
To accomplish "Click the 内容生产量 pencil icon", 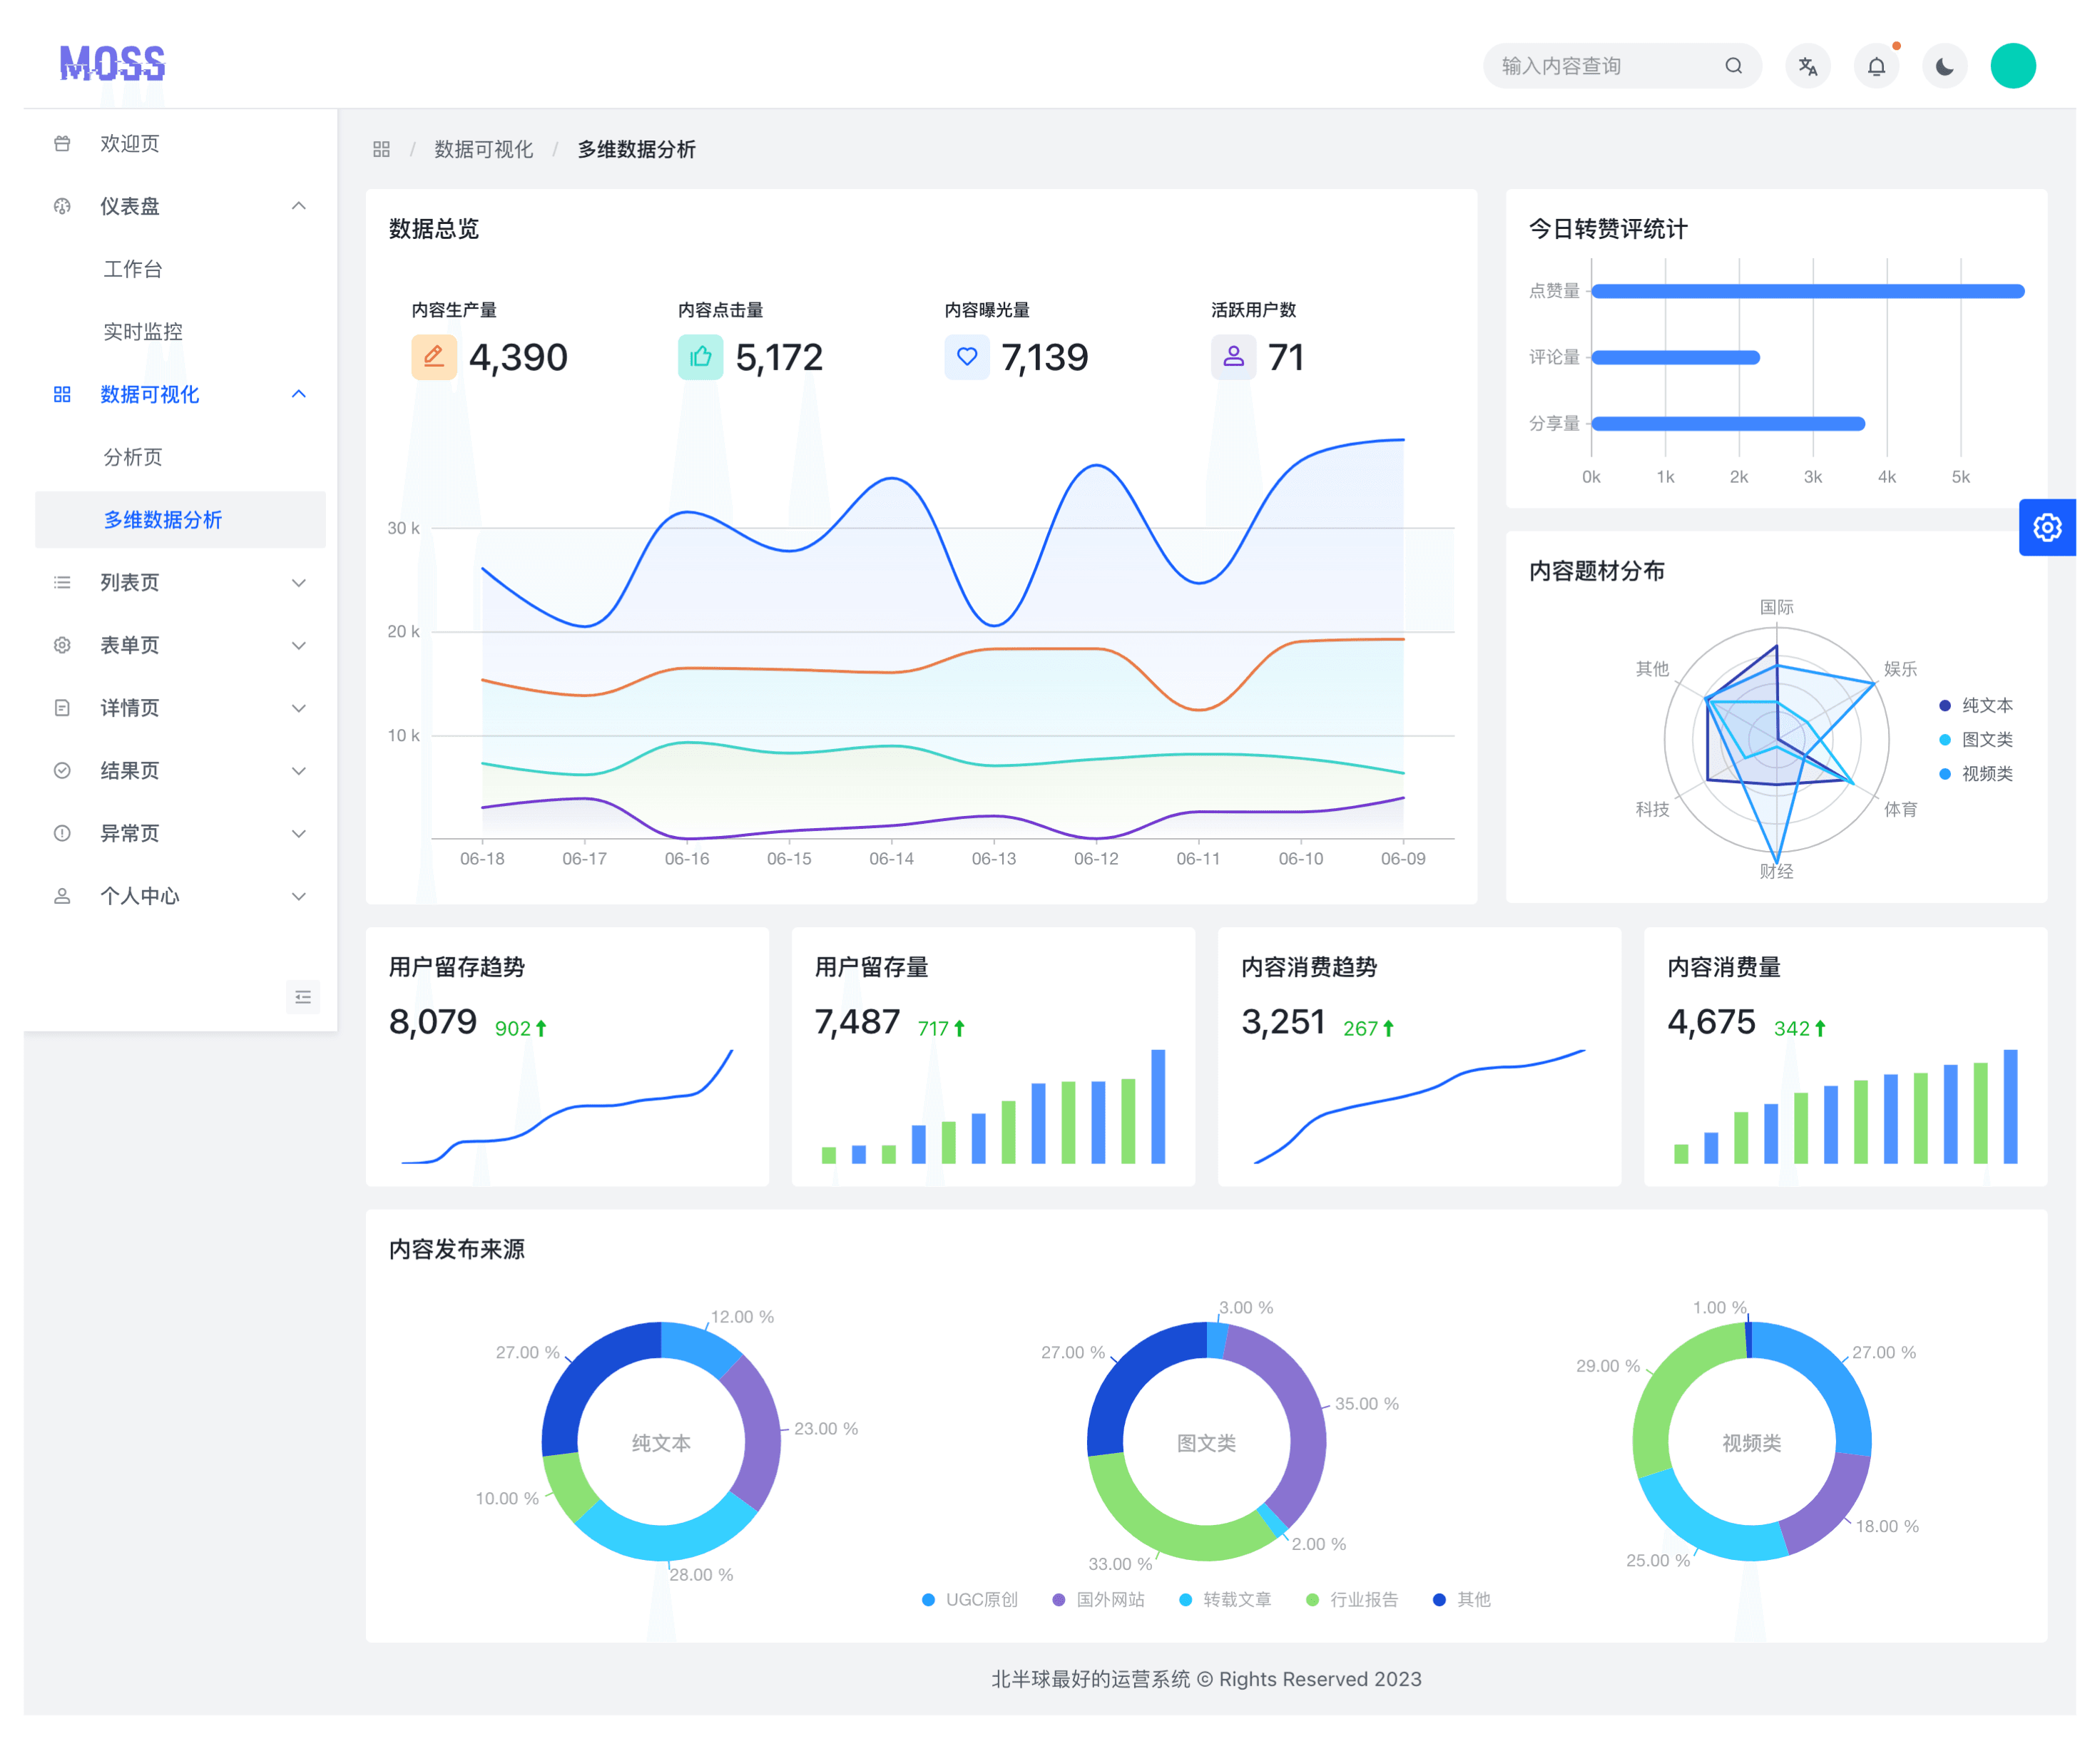I will [434, 357].
